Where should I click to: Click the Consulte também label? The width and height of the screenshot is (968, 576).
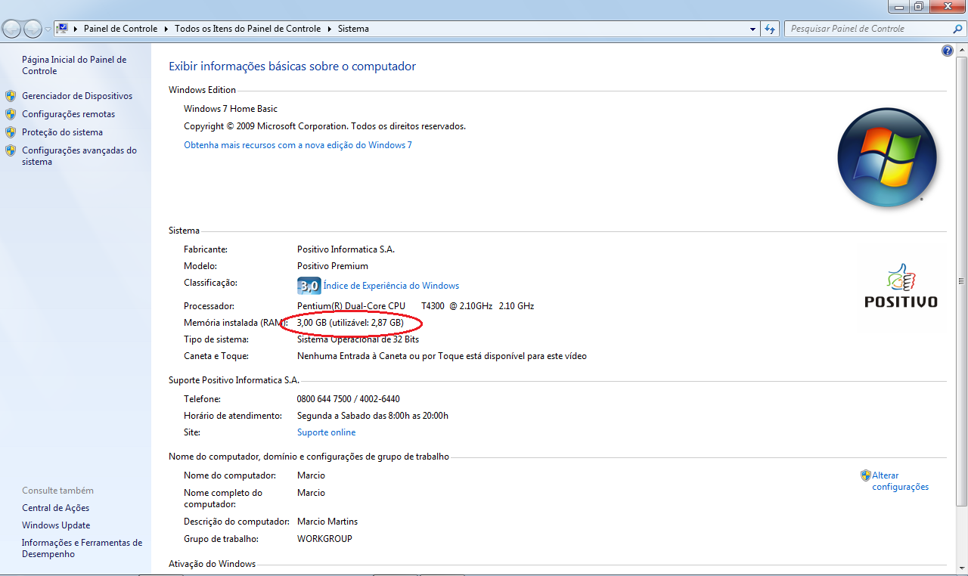pos(58,491)
